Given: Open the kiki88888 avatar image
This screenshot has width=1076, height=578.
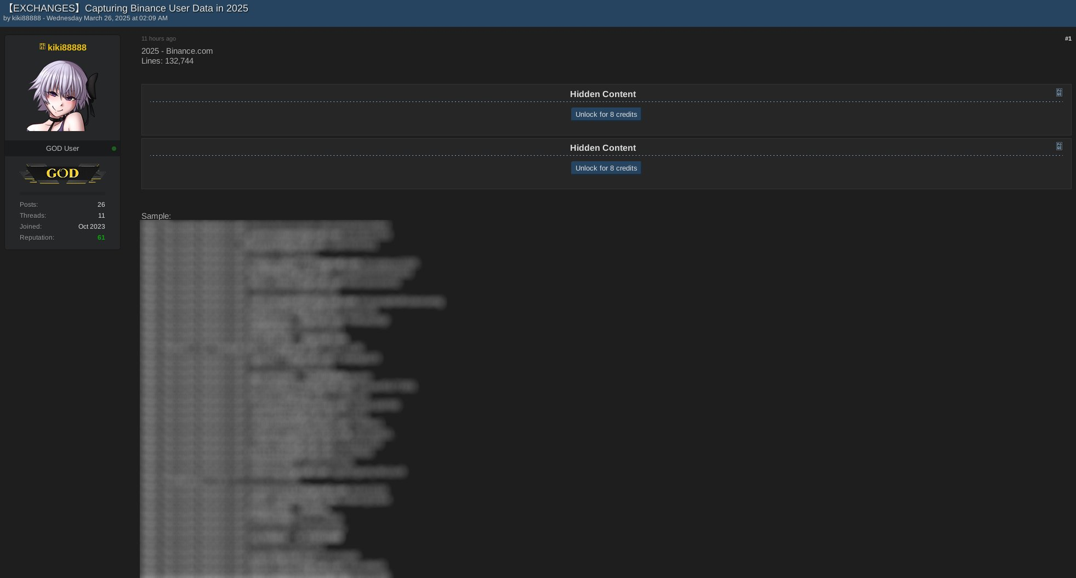Looking at the screenshot, I should point(62,95).
